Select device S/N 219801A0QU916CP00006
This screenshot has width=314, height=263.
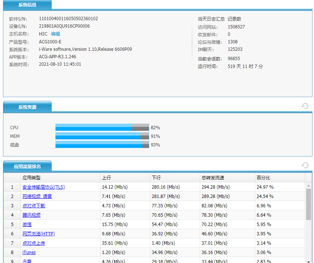pyautogui.click(x=64, y=26)
